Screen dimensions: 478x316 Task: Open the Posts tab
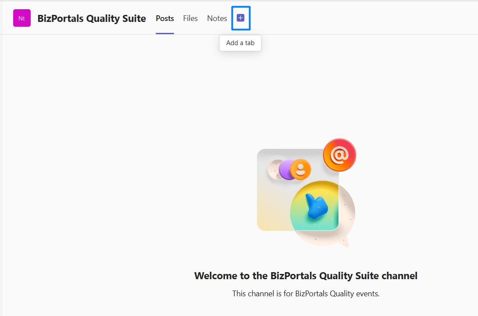click(164, 18)
